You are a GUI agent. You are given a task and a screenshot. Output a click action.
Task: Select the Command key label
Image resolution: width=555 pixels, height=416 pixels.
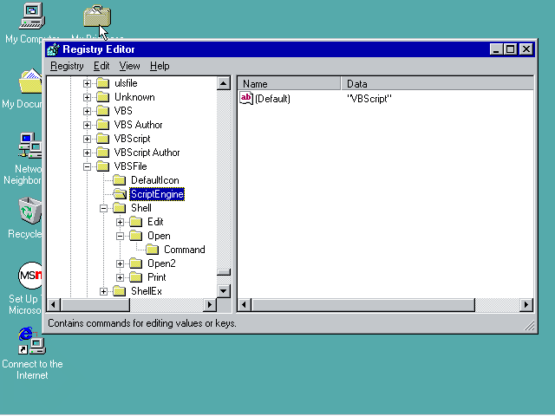[x=185, y=250]
